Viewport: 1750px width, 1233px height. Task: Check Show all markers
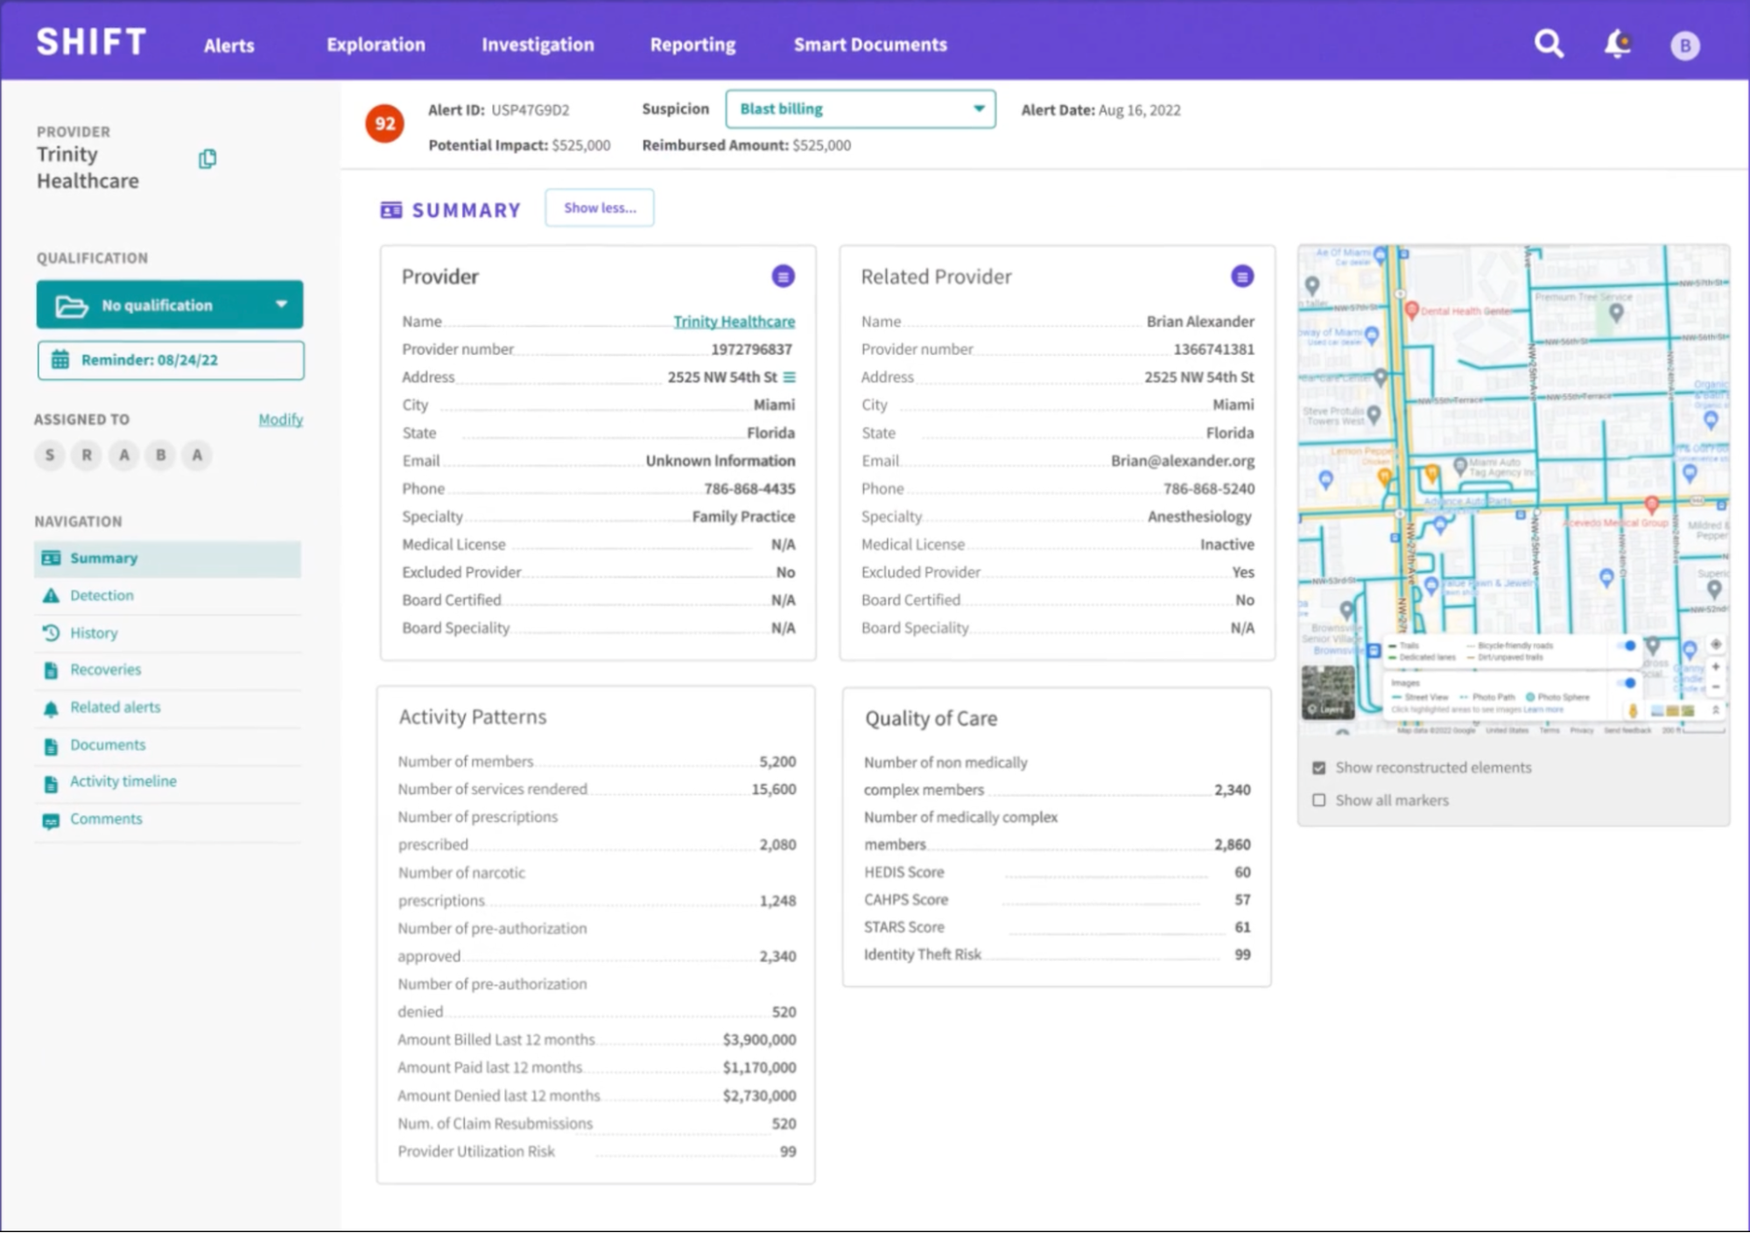click(x=1319, y=800)
